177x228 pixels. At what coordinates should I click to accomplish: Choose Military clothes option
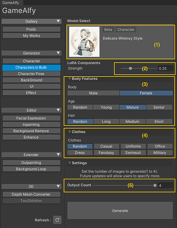160,153
